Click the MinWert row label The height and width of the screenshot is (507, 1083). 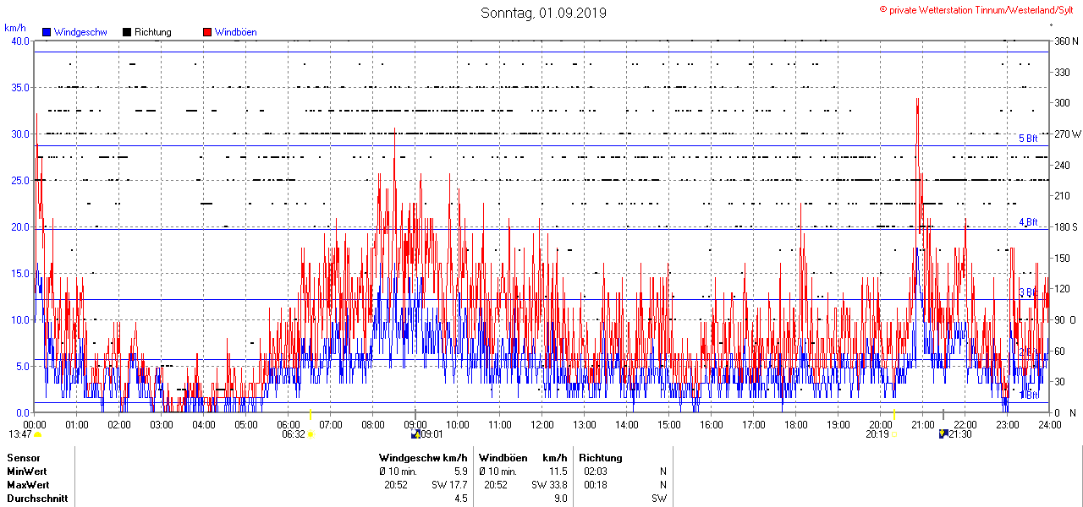click(x=27, y=472)
